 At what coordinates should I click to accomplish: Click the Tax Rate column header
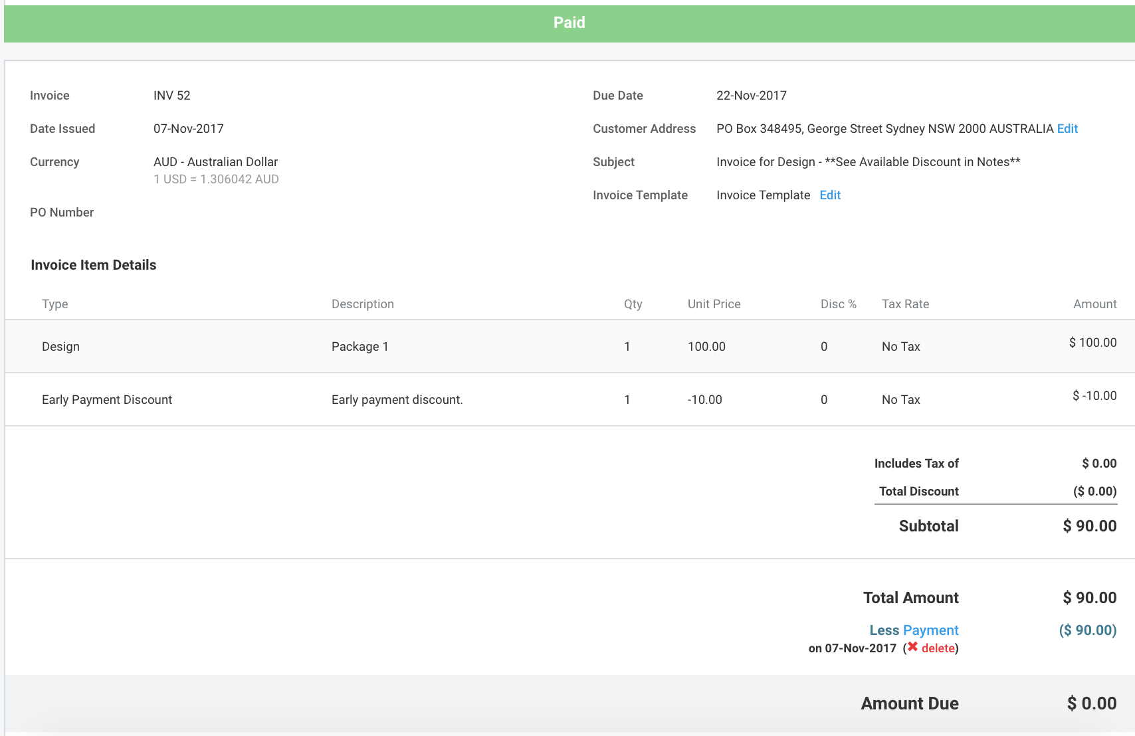(906, 304)
